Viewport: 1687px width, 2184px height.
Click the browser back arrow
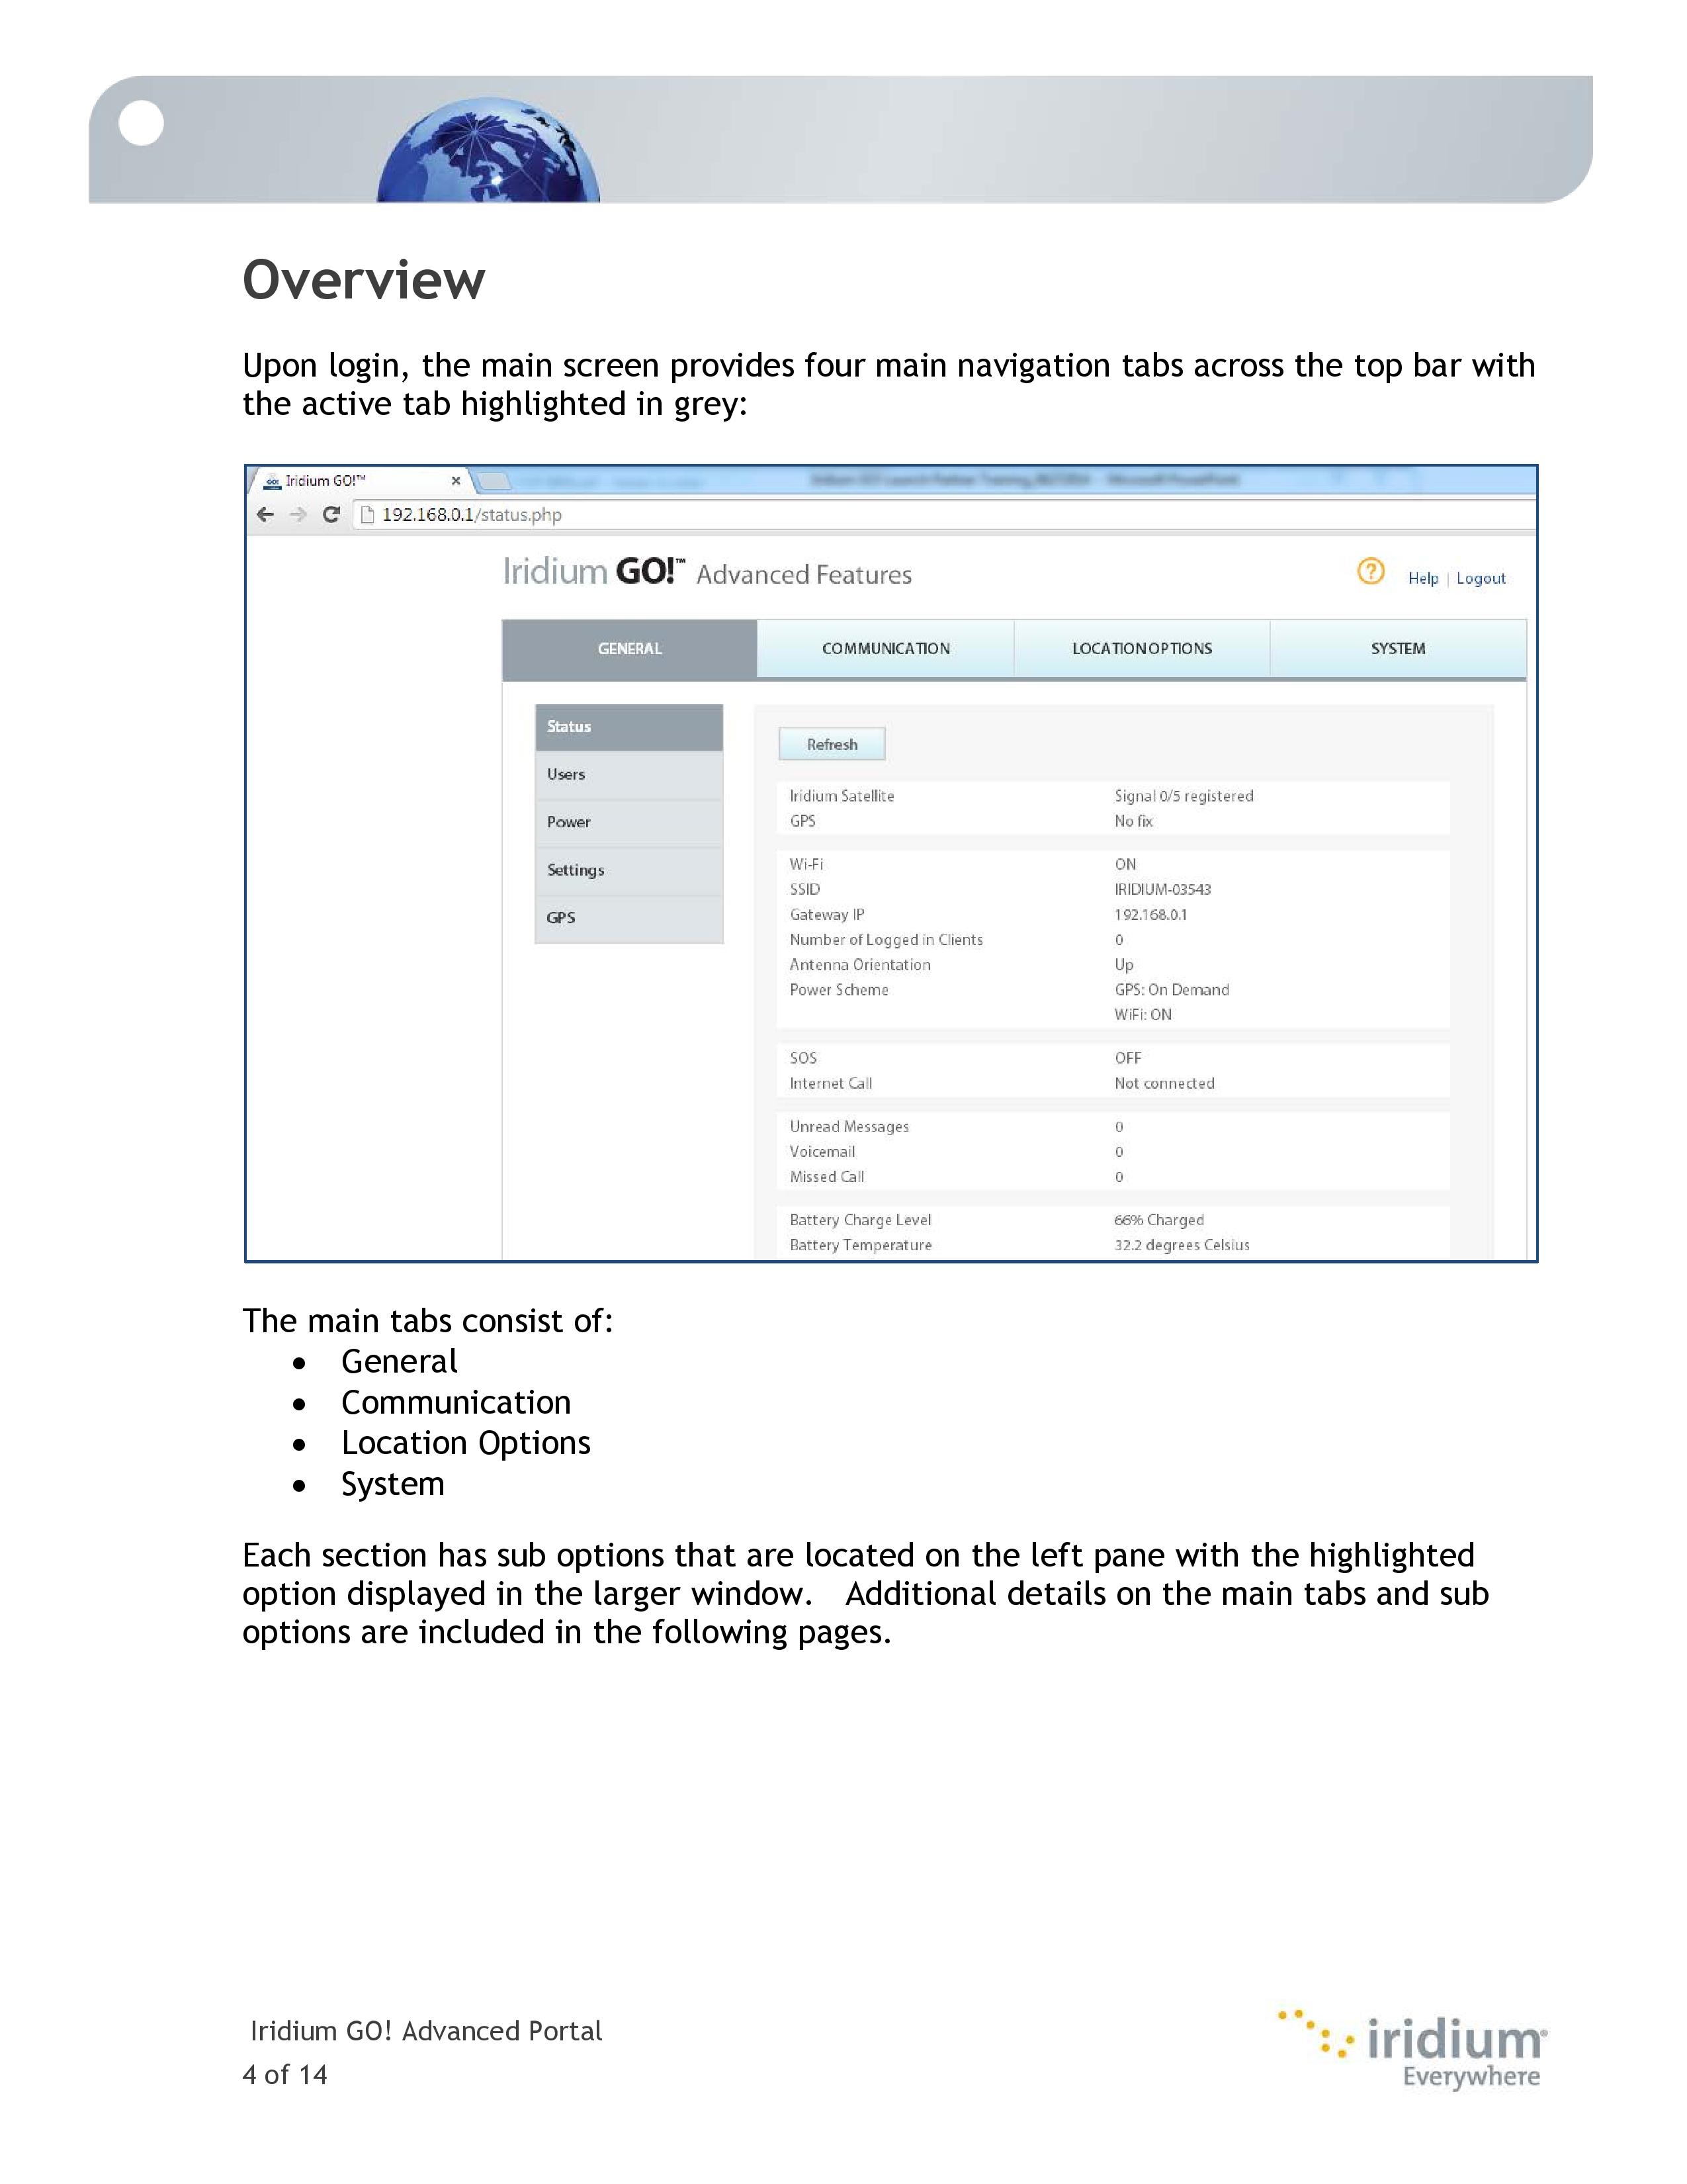(x=265, y=515)
